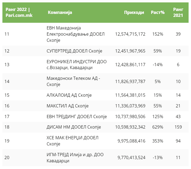Click the Ранг 2022 Pari.com.mk header

[x=19, y=12]
